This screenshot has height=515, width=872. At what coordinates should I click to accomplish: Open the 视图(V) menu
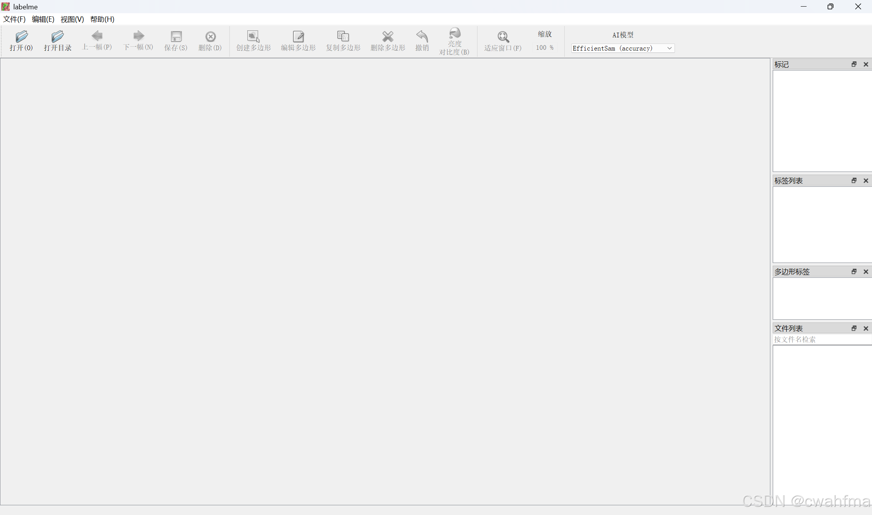click(72, 19)
